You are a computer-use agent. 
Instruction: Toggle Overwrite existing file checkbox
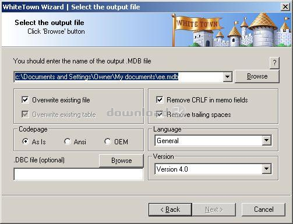pyautogui.click(x=25, y=100)
